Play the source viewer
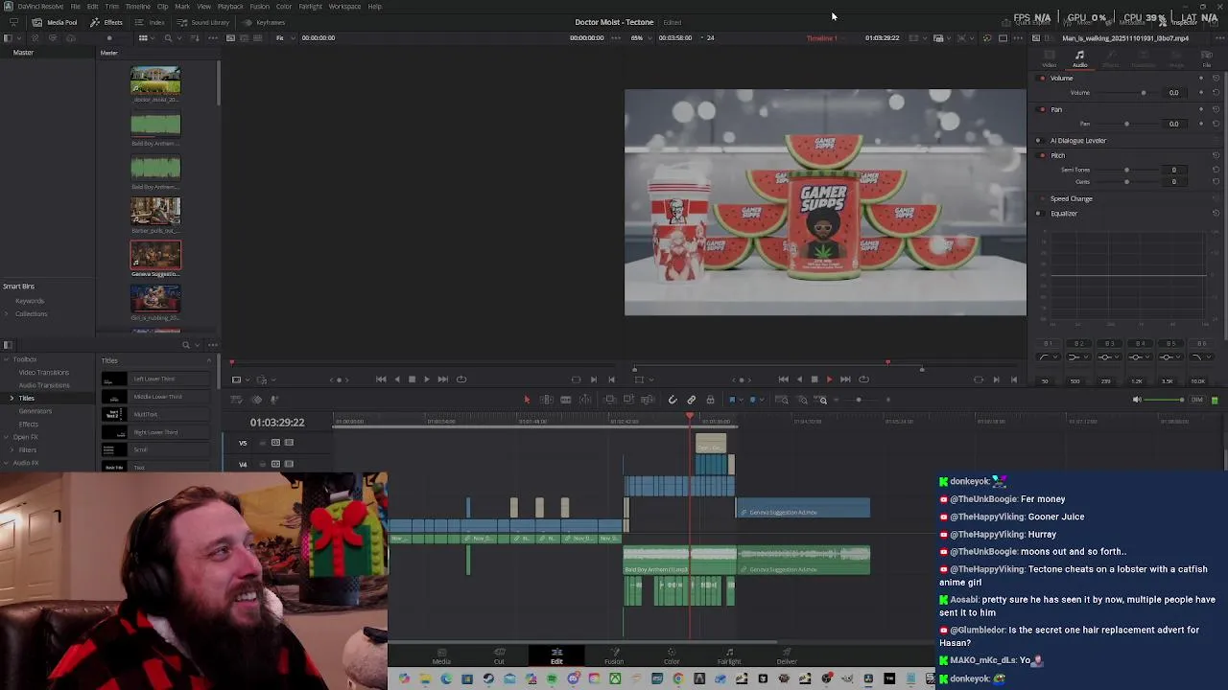1228x690 pixels. 427,379
